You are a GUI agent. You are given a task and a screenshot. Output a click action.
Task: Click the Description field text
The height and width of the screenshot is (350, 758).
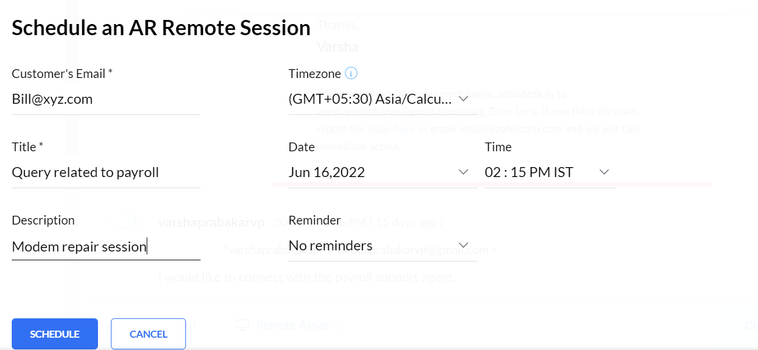(79, 246)
